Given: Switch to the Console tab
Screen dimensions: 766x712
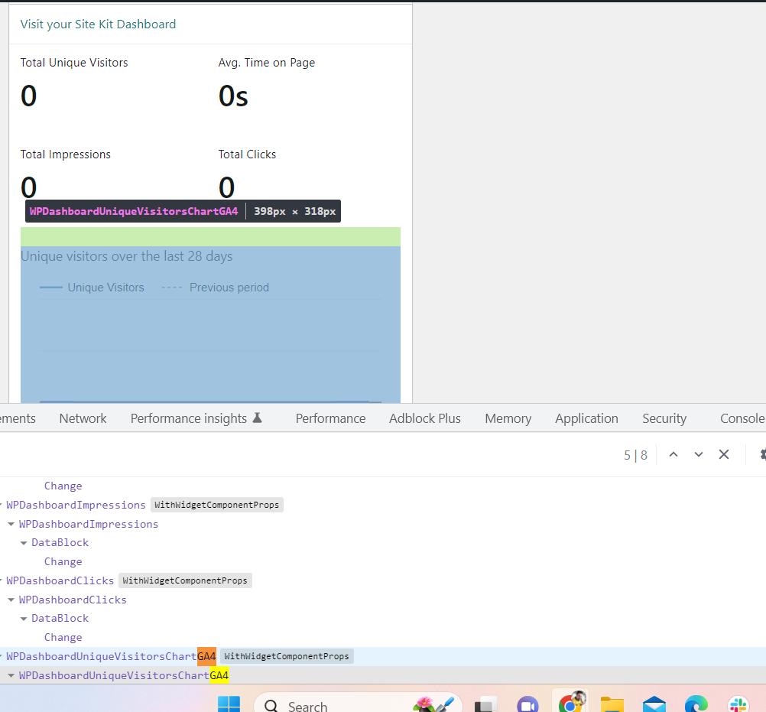Looking at the screenshot, I should pyautogui.click(x=741, y=418).
